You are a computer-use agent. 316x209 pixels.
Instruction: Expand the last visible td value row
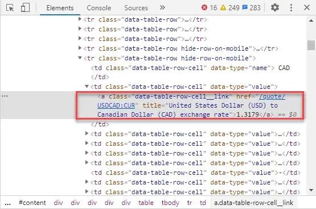87,191
